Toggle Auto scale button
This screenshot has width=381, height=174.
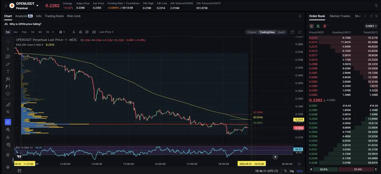click(299, 171)
